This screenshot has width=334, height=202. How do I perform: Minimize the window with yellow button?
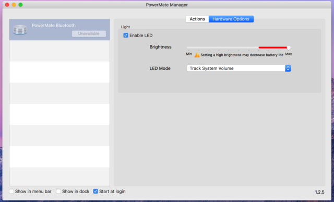tap(14, 5)
